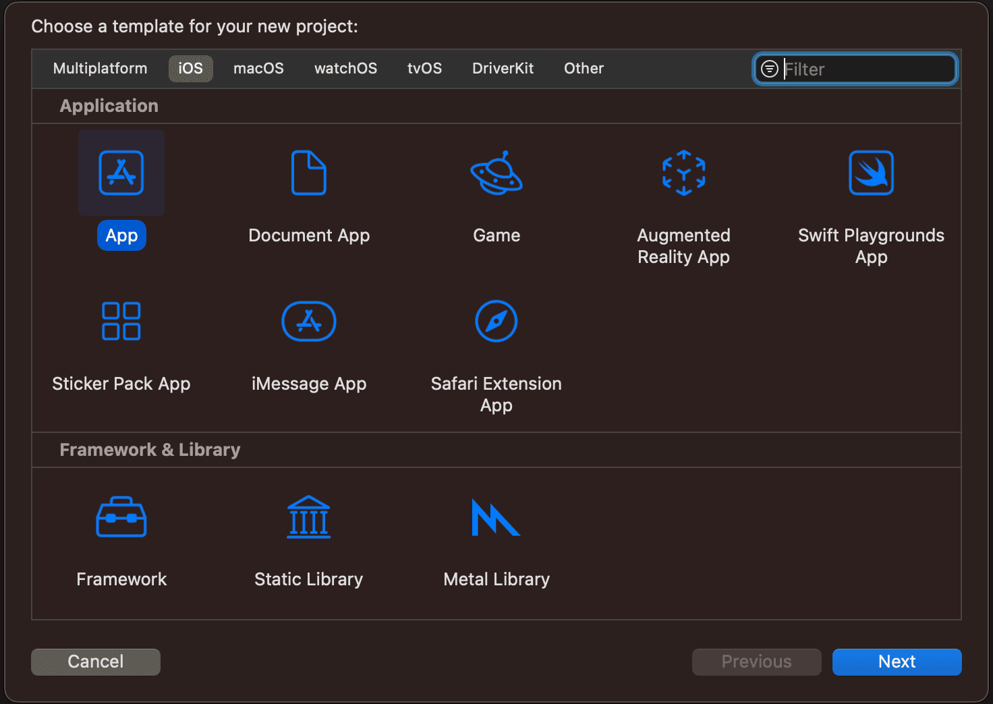Show the watchOS templates tab
The image size is (993, 704).
346,69
